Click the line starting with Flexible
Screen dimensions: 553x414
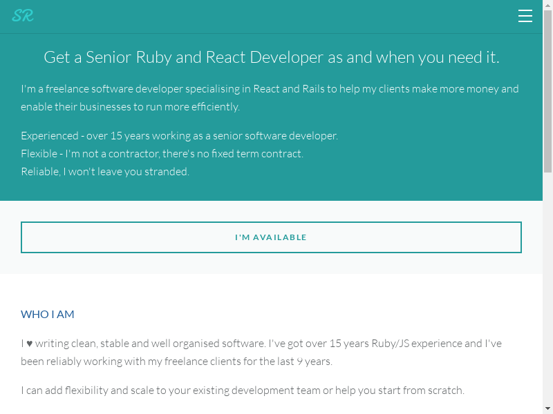[x=162, y=154]
